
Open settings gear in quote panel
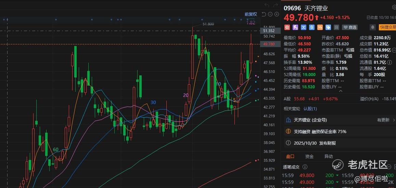click(x=394, y=8)
